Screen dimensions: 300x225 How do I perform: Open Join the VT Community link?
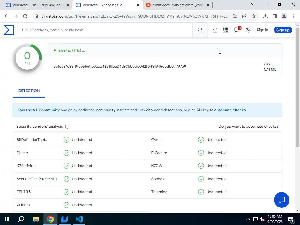coord(38,110)
